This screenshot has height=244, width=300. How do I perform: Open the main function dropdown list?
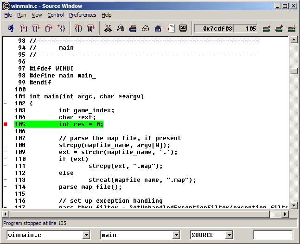coord(176,235)
